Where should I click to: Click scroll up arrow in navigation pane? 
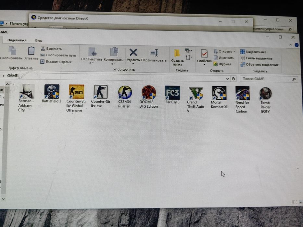point(7,84)
